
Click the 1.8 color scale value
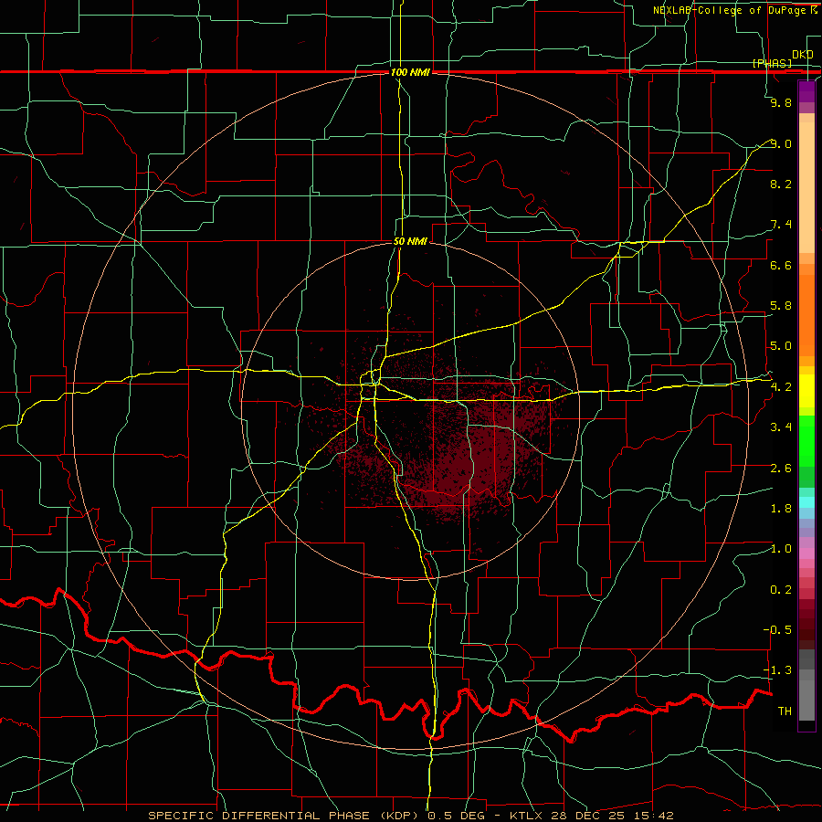point(781,509)
